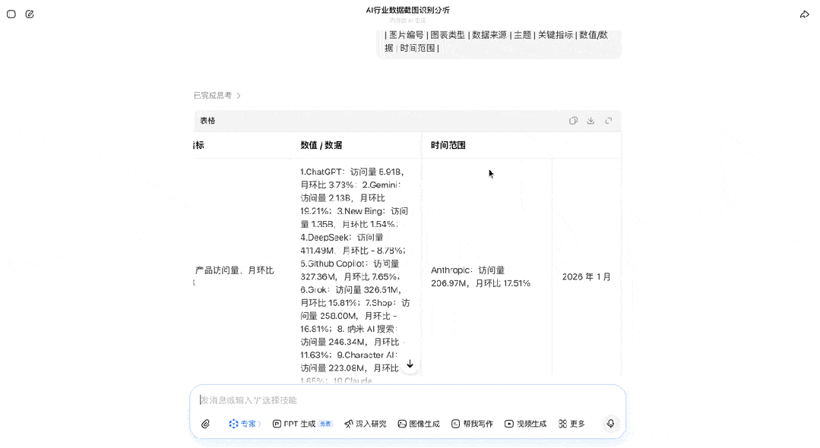Enable the 专家 expert mode toggle
The width and height of the screenshot is (820, 448).
(x=244, y=424)
